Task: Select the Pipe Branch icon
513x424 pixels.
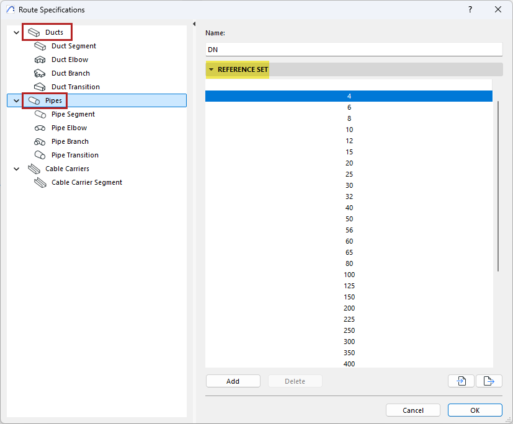Action: point(40,142)
